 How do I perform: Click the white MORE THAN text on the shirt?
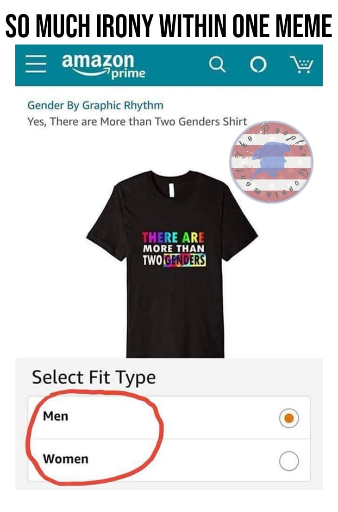[x=174, y=249]
